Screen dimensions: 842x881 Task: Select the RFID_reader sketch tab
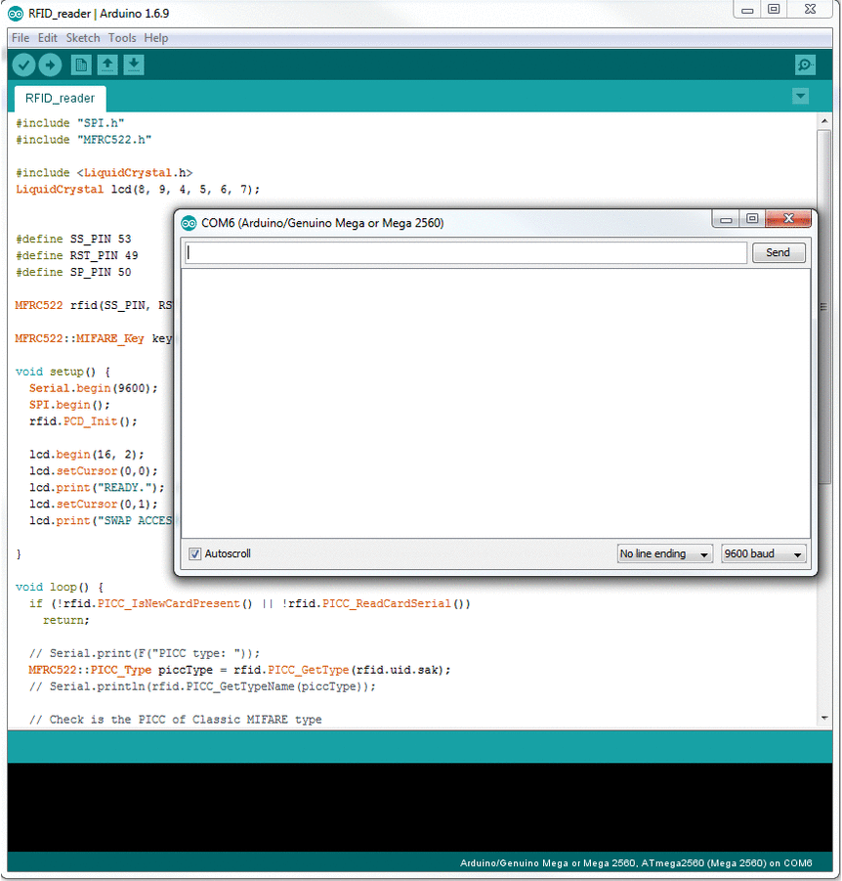(60, 99)
